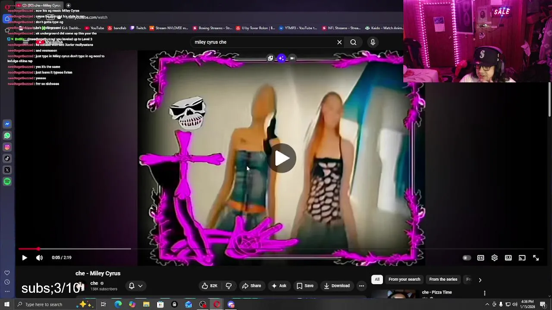
Task: Open Instagram in the Opera sidebar
Action: pyautogui.click(x=7, y=147)
